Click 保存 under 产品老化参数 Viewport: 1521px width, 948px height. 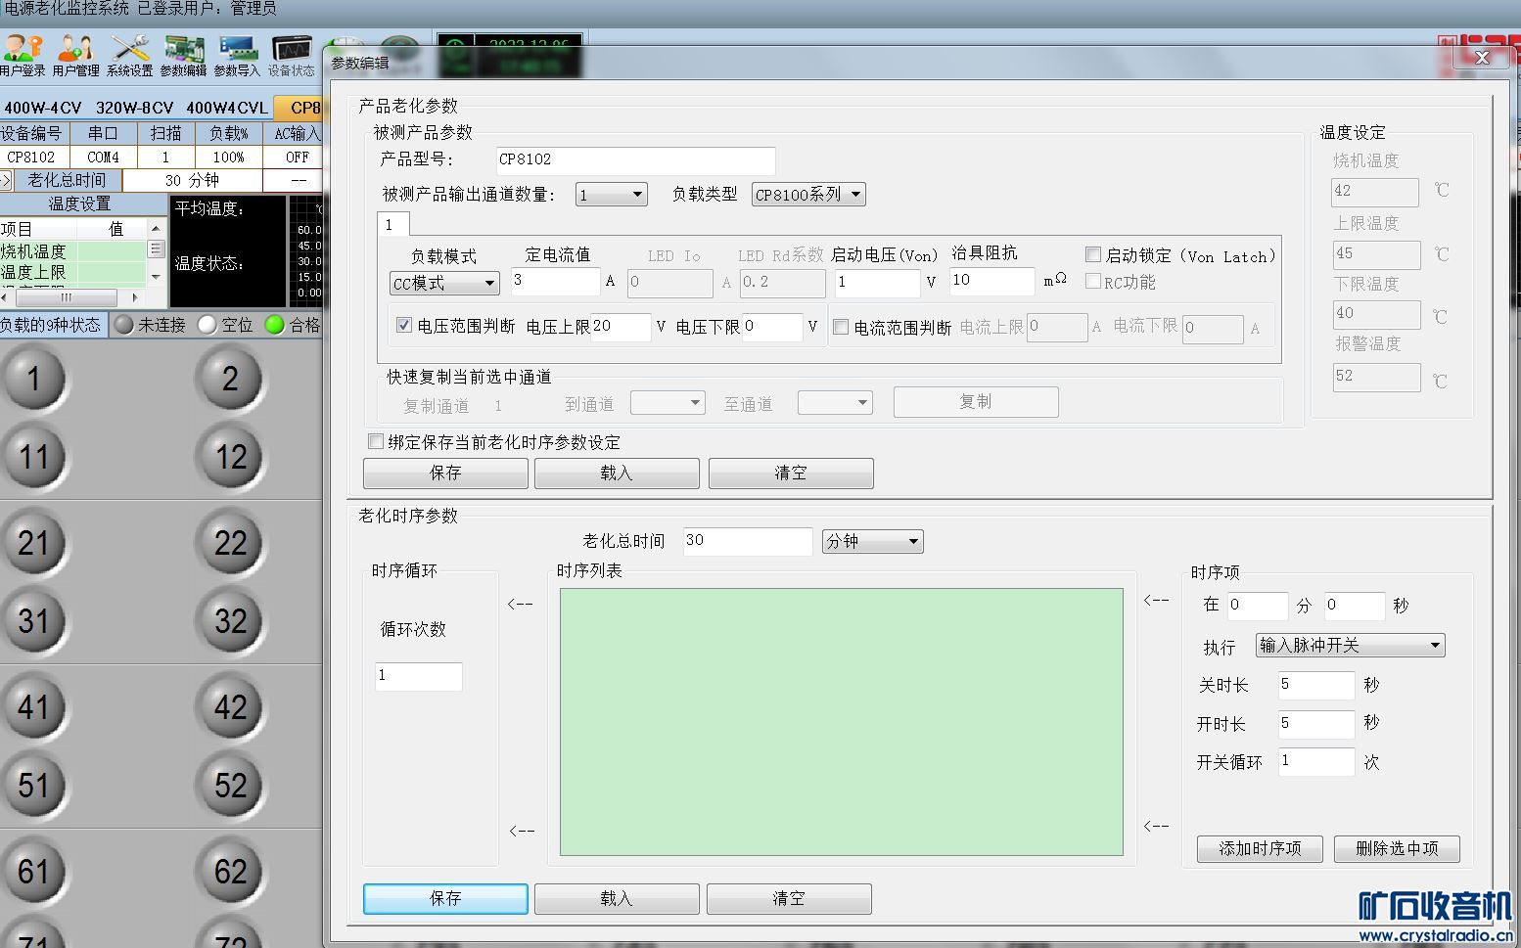coord(445,474)
